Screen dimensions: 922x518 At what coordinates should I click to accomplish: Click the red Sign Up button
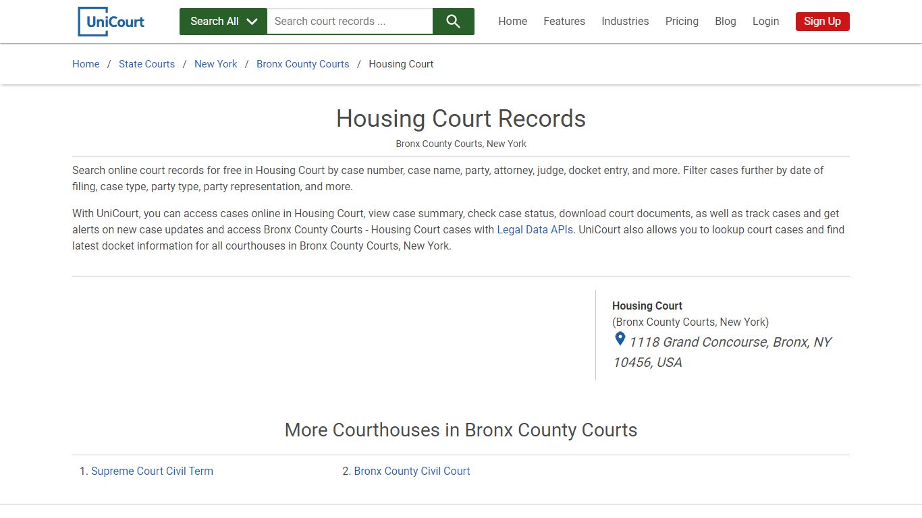point(822,22)
